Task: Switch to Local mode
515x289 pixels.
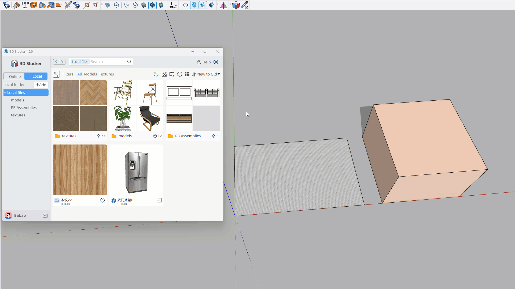Action: 37,76
